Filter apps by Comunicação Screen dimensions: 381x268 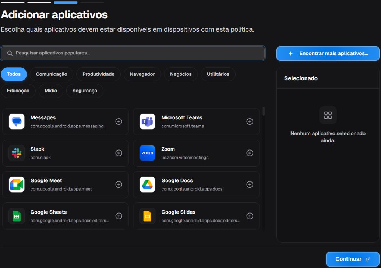click(52, 74)
